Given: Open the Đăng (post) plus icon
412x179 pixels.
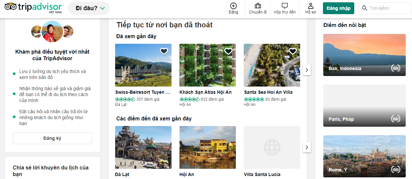Looking at the screenshot, I should point(233,6).
